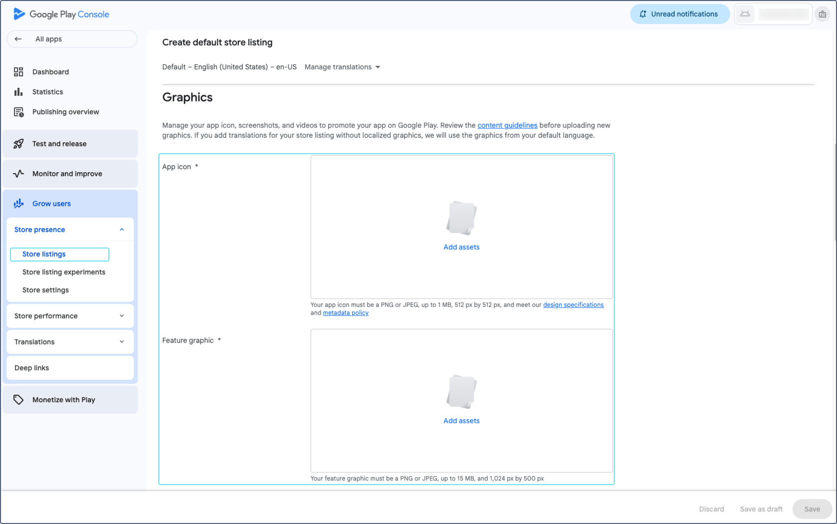Open the Dashboard grid icon
Image resolution: width=837 pixels, height=524 pixels.
pos(18,72)
